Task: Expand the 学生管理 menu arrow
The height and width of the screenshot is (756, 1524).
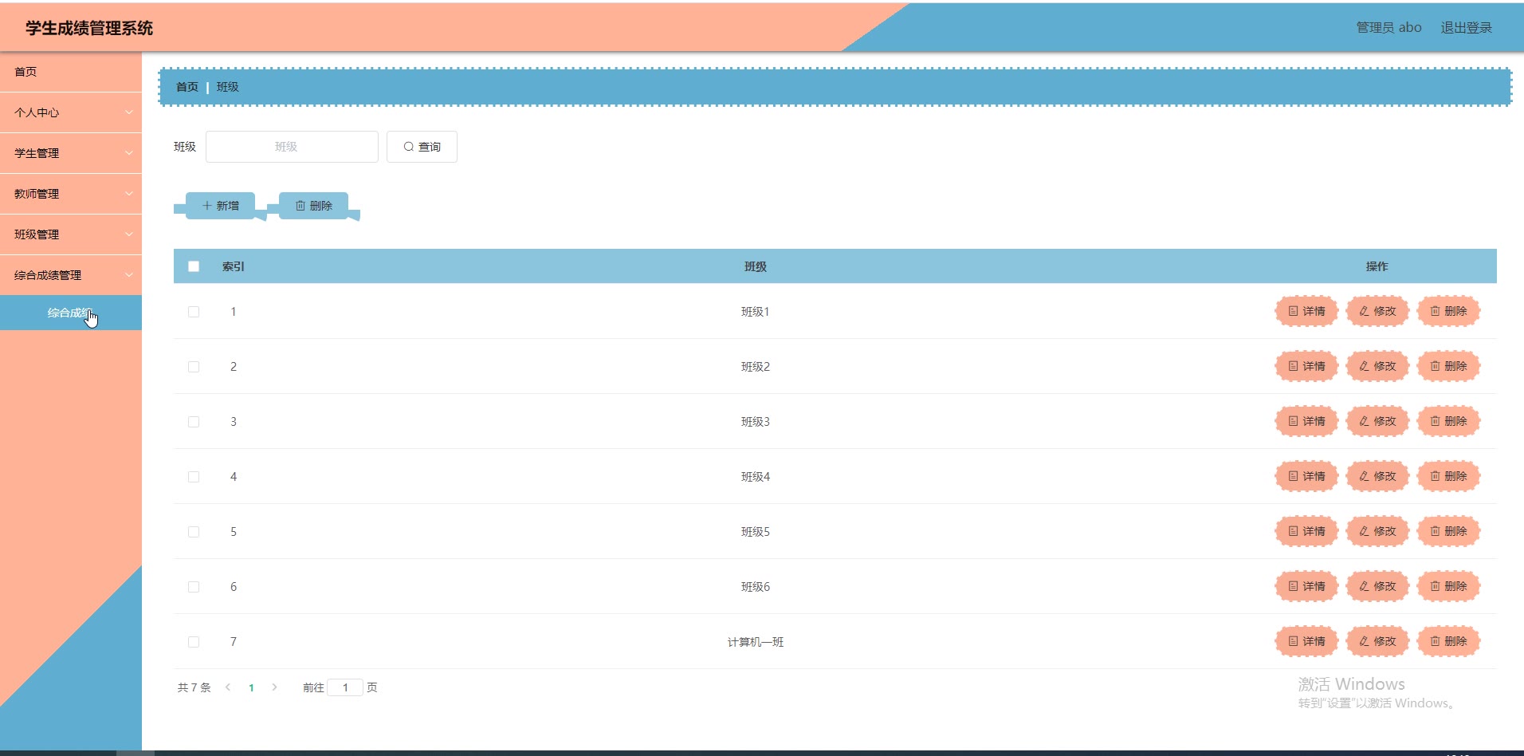Action: (x=129, y=153)
